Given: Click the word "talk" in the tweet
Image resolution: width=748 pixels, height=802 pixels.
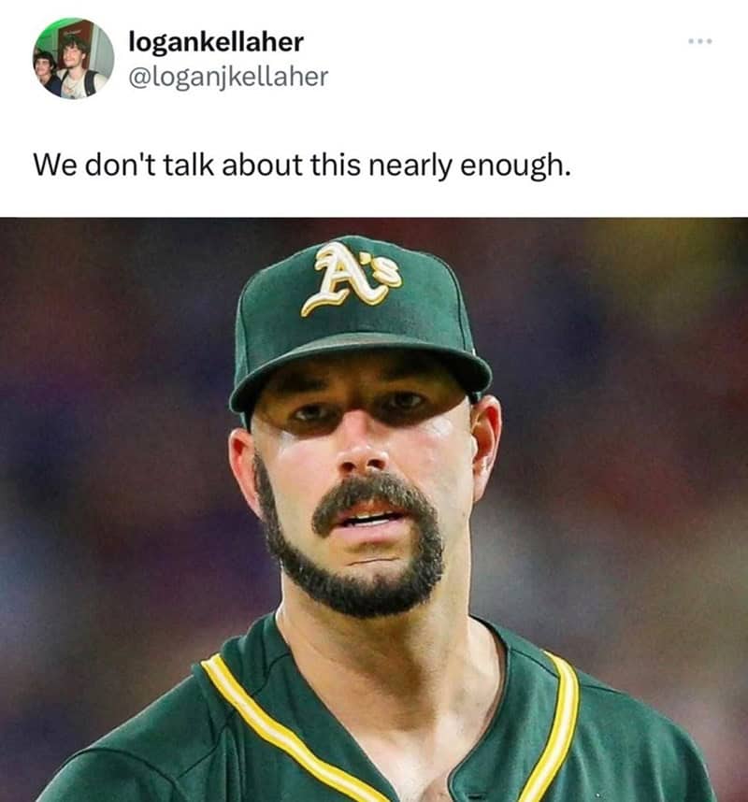Looking at the screenshot, I should tap(188, 165).
